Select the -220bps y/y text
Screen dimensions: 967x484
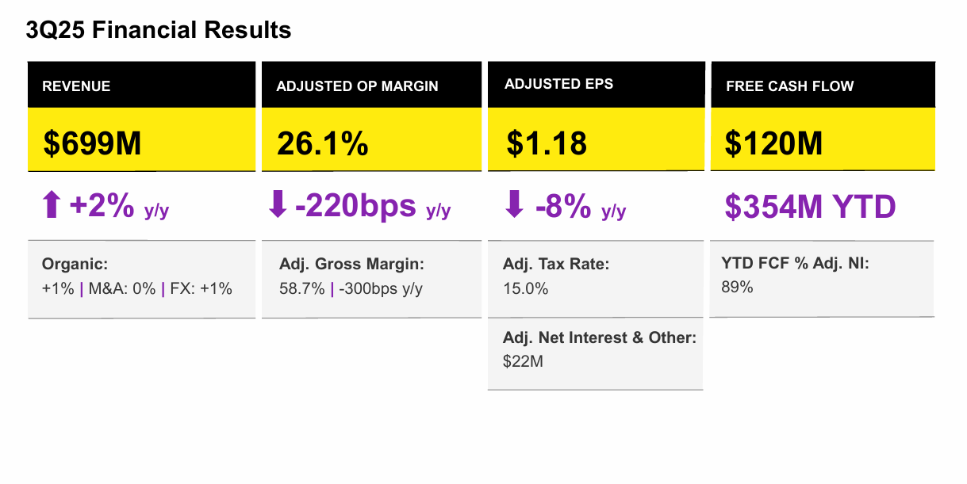pos(373,207)
